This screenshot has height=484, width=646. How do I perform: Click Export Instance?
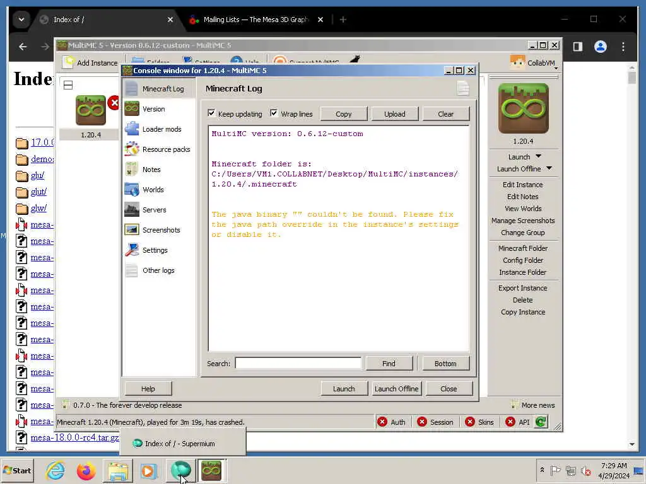pyautogui.click(x=523, y=288)
